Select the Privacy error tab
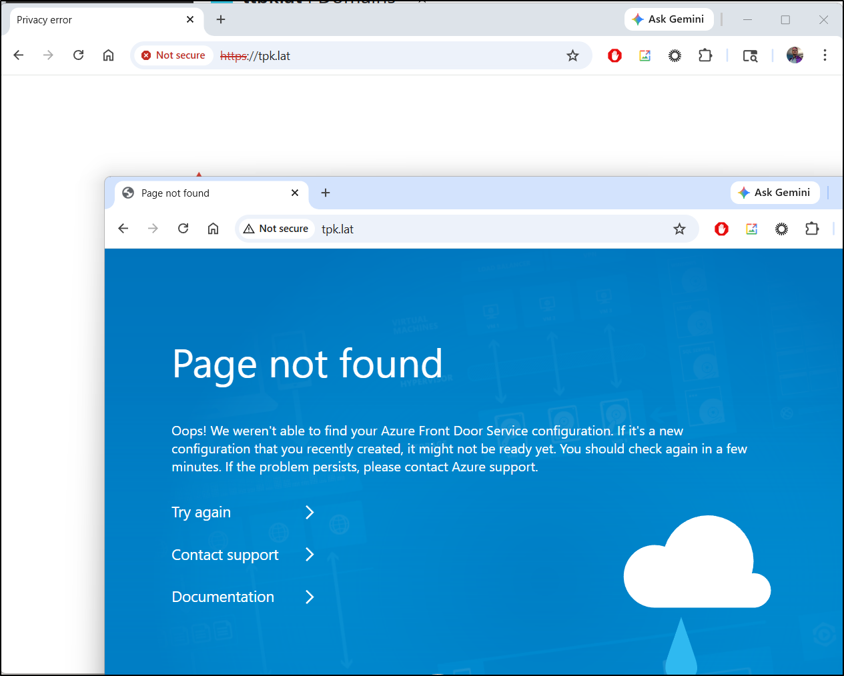 [93, 20]
